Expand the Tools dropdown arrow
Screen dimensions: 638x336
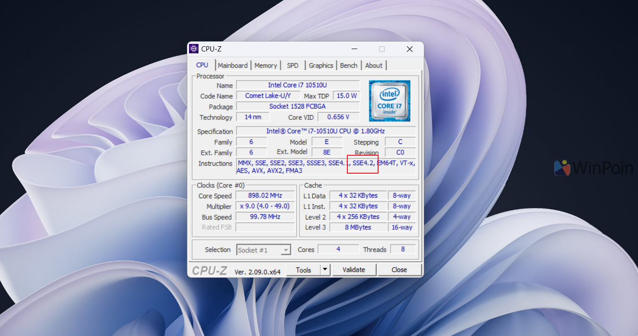tap(325, 270)
